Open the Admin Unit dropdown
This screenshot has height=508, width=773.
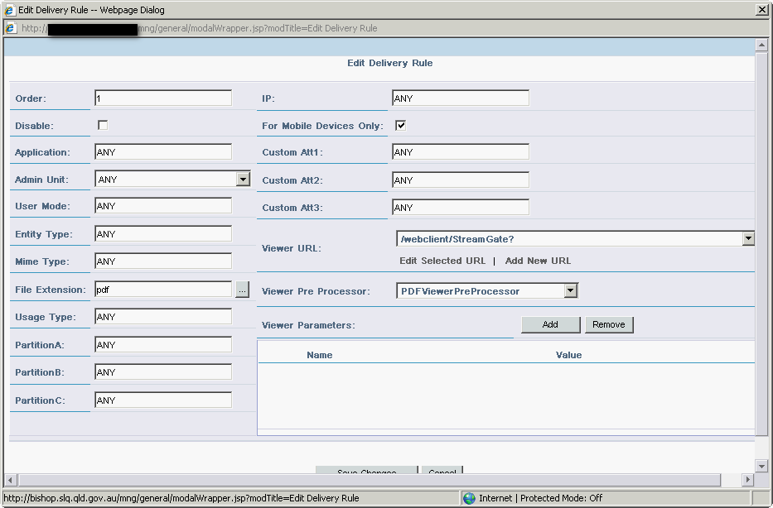click(x=243, y=180)
